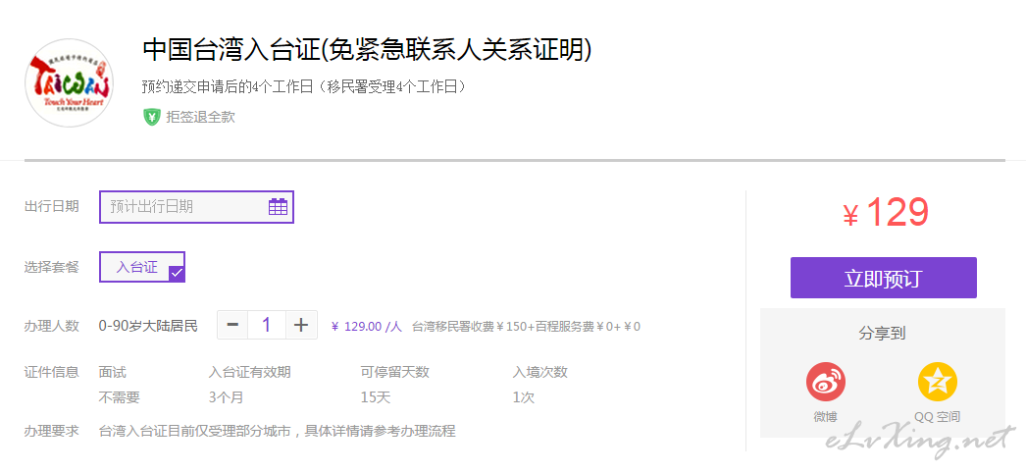This screenshot has height=472, width=1026.
Task: Click the 拒签退全款 refund text
Action: click(x=200, y=117)
